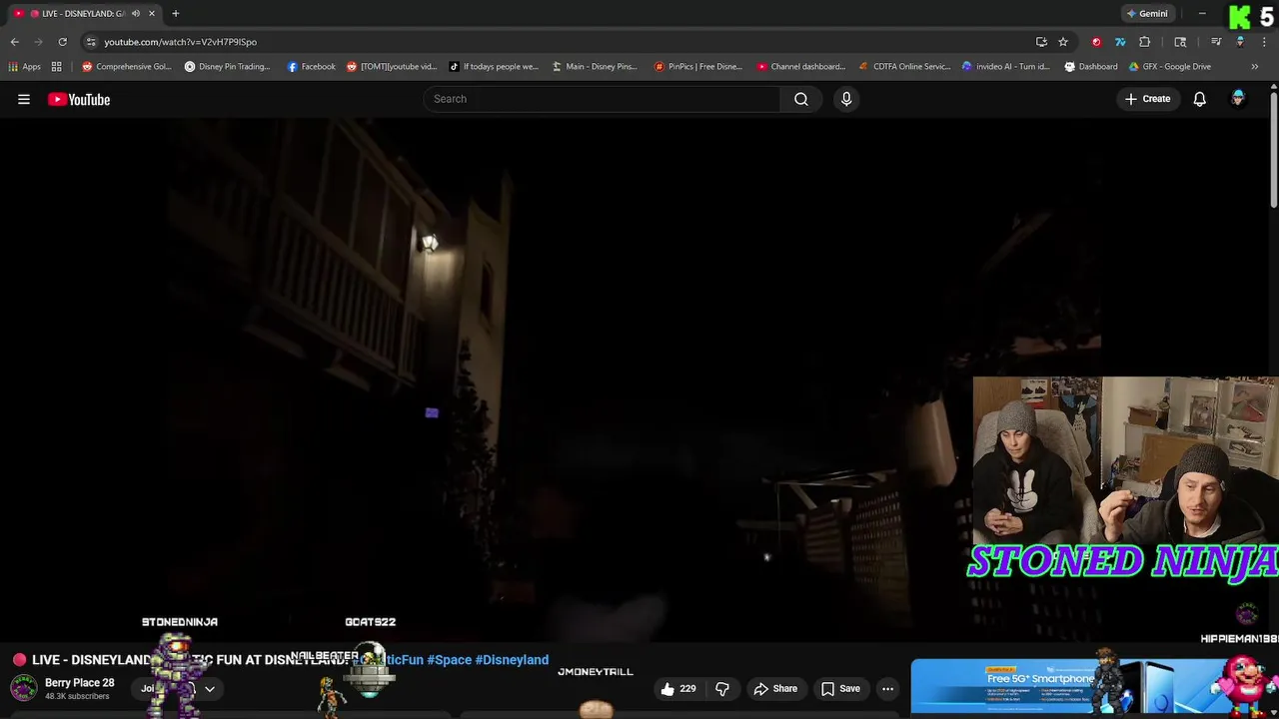View site information icon in address bar
This screenshot has width=1279, height=719.
tap(91, 42)
